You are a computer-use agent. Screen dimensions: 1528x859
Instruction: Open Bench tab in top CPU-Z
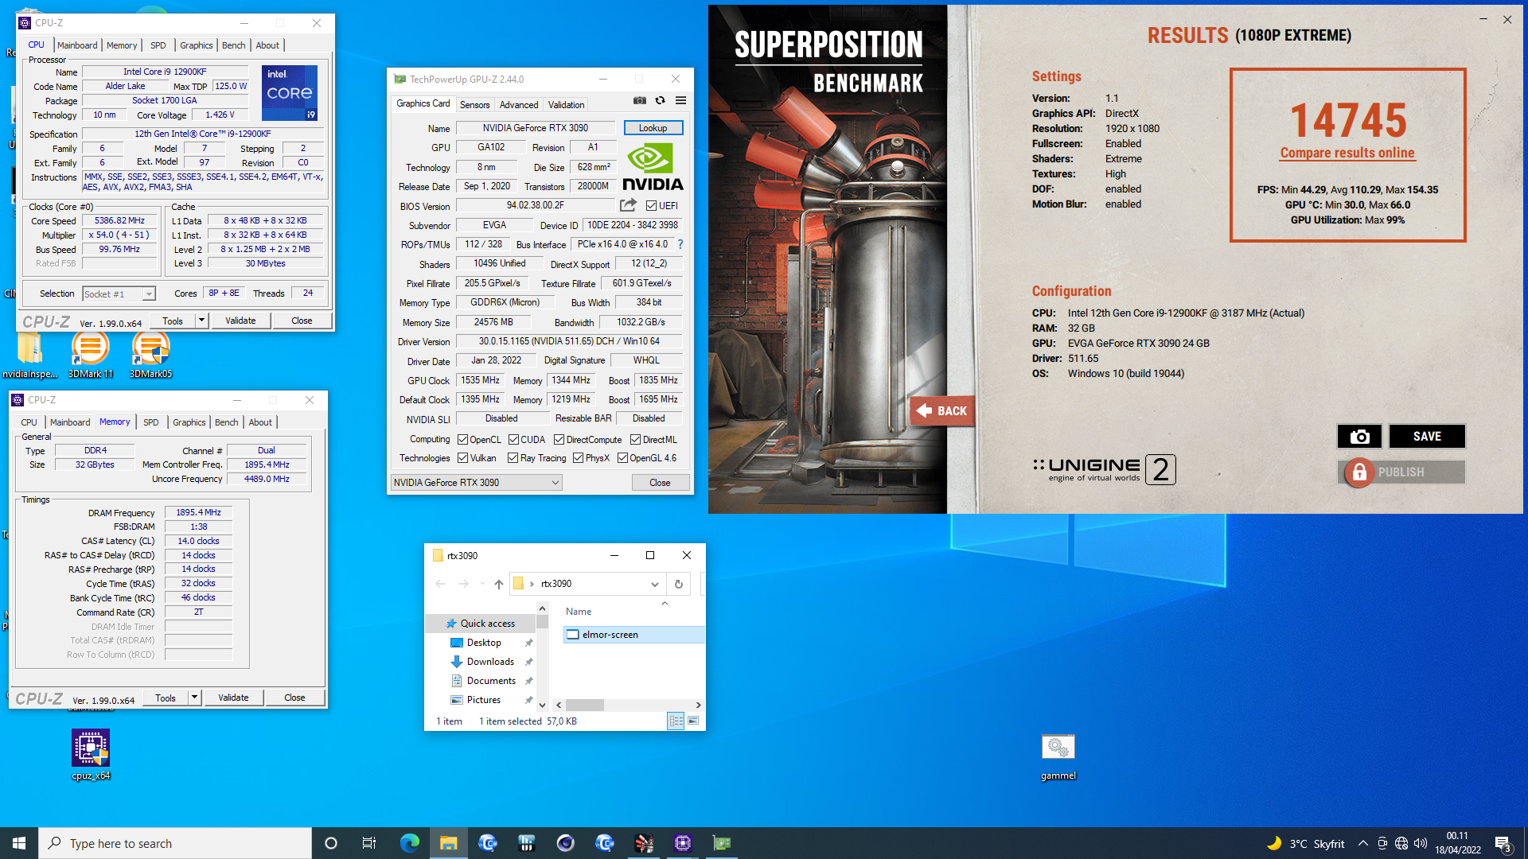click(233, 45)
